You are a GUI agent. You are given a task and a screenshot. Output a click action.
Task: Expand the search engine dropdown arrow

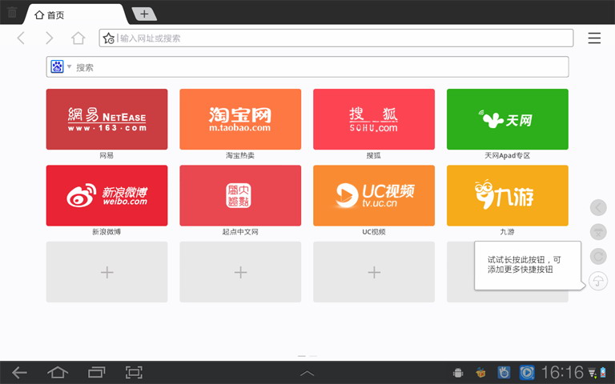(69, 66)
